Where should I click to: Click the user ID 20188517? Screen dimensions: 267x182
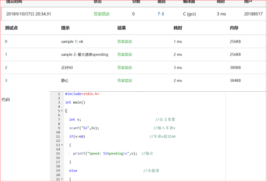click(253, 14)
